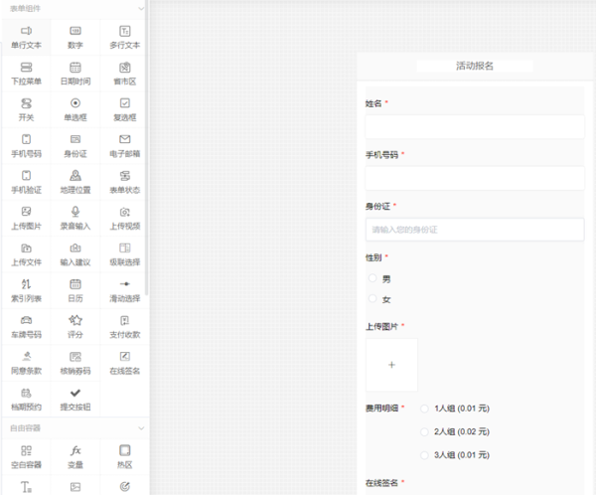Choose the 录音输入 voice recording component
Screen dimensions: 596x495
(x=75, y=219)
